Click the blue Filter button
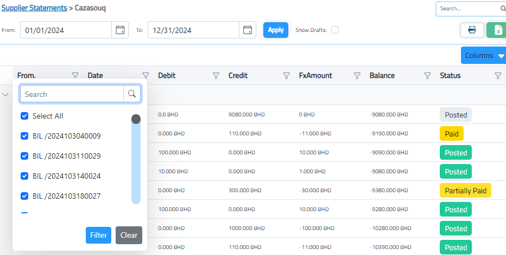 (98, 236)
